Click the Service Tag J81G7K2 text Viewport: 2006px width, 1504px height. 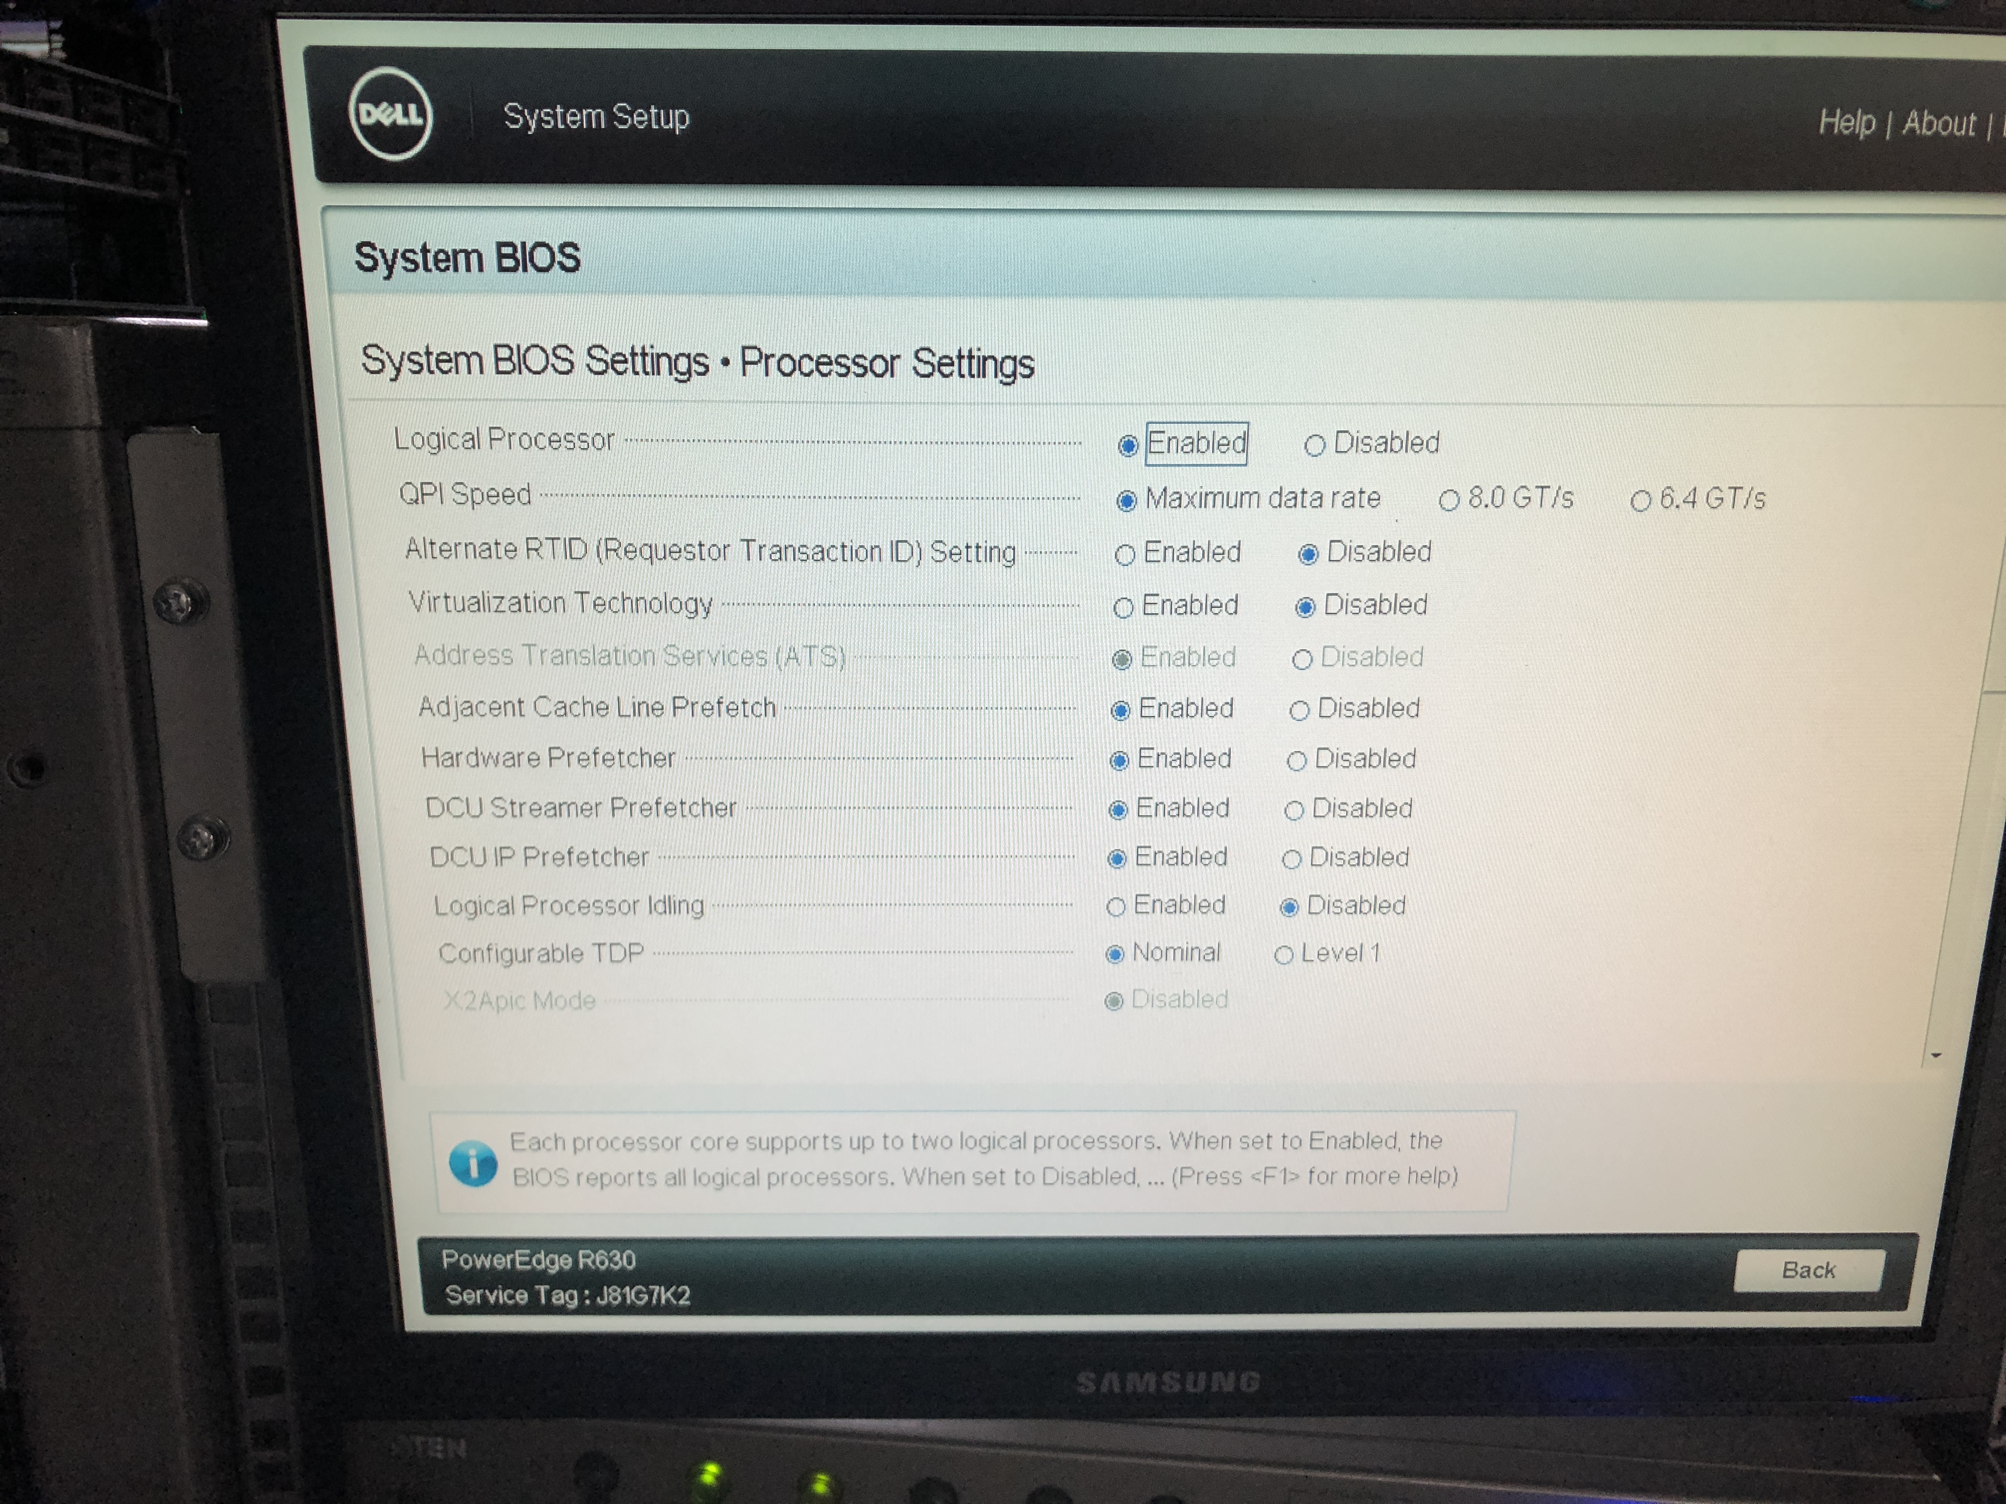click(x=568, y=1296)
